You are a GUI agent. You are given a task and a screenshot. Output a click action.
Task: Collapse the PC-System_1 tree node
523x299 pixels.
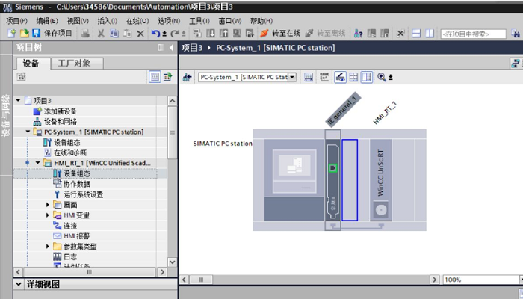(28, 132)
